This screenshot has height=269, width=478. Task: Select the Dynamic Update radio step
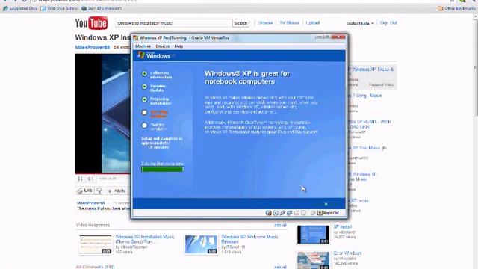pos(144,87)
